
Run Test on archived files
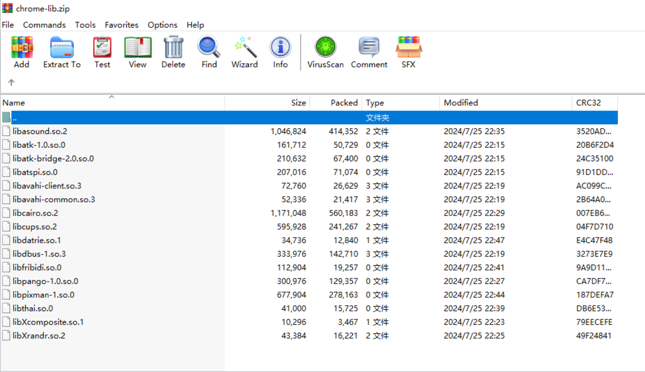[102, 52]
